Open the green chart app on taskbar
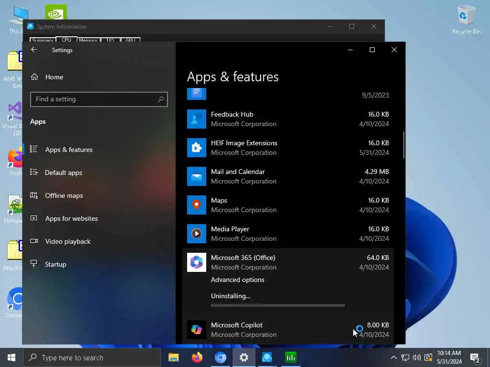This screenshot has height=367, width=490. tap(290, 357)
